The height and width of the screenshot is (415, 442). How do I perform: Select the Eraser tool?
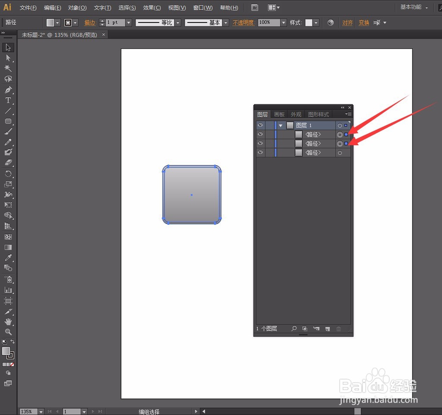pos(8,163)
